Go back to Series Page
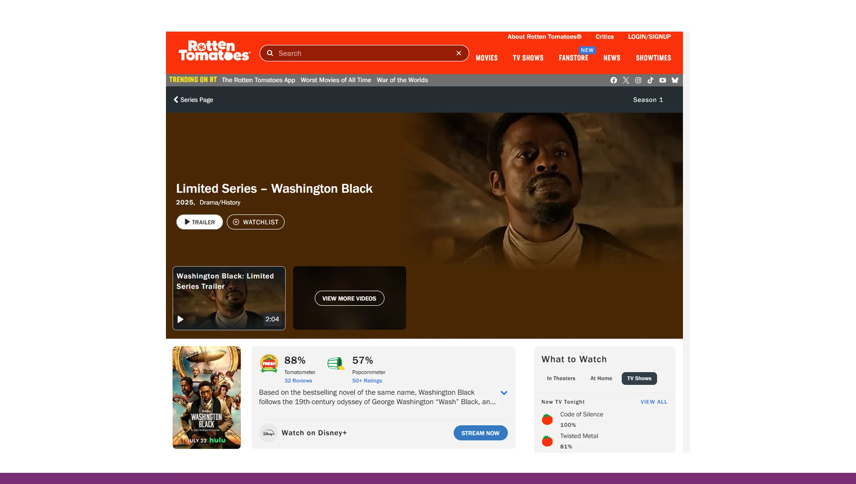Screen dimensions: 856x484 pos(193,100)
